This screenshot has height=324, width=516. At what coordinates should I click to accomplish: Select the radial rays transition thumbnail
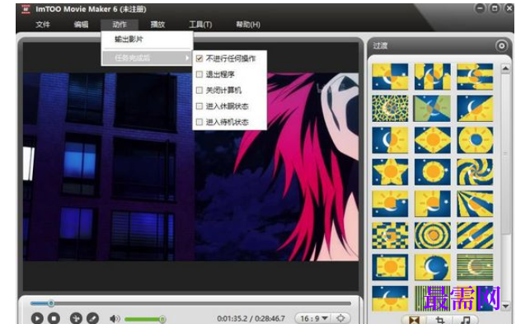click(475, 204)
